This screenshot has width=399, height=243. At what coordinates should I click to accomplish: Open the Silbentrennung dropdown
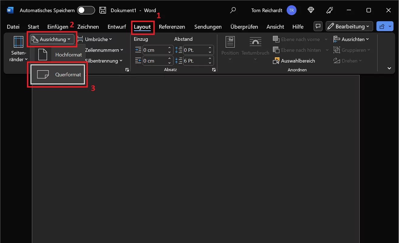click(104, 61)
